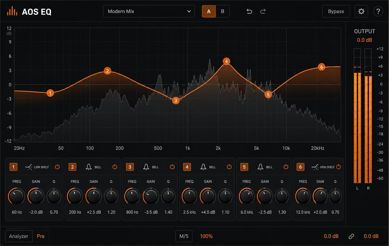This screenshot has height=246, width=389.
Task: Click band 4 bell filter icon
Action: pos(203,167)
